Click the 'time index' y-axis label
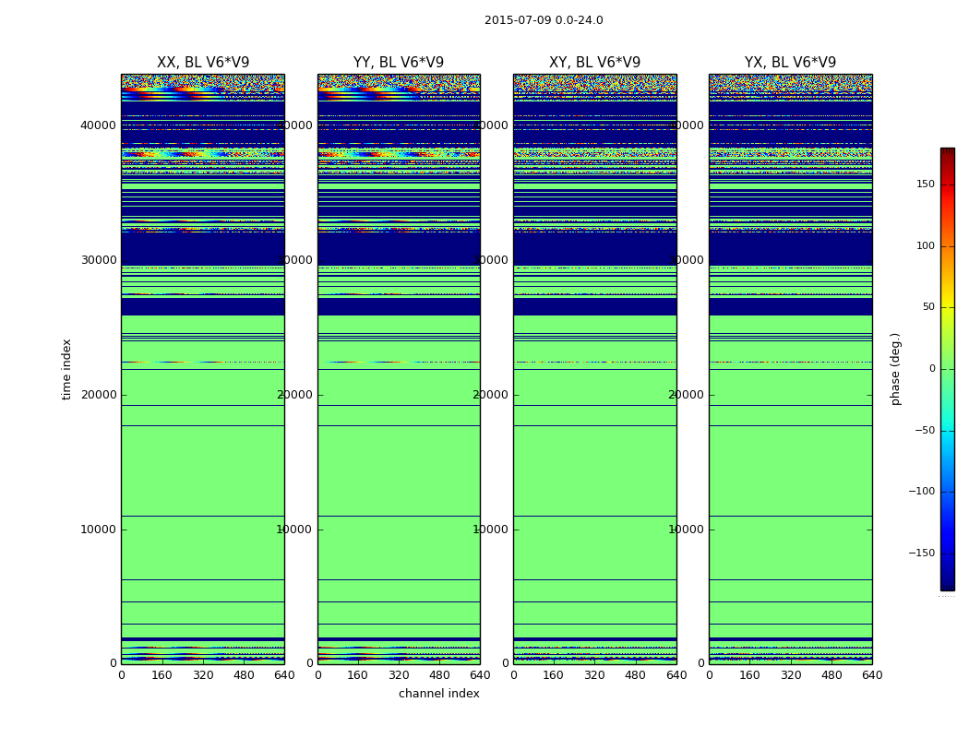 (x=66, y=369)
